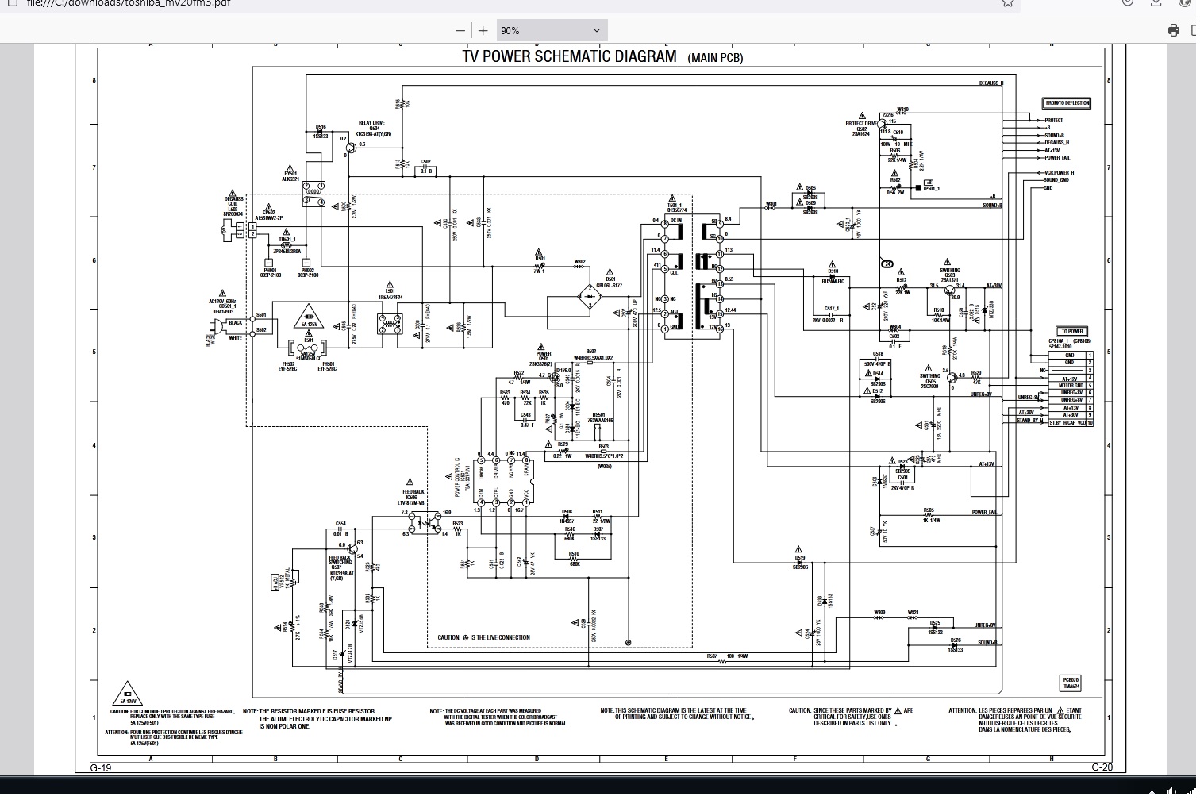Select the "SOUND_GND" signal label
Image resolution: width=1200 pixels, height=800 pixels.
[1056, 180]
